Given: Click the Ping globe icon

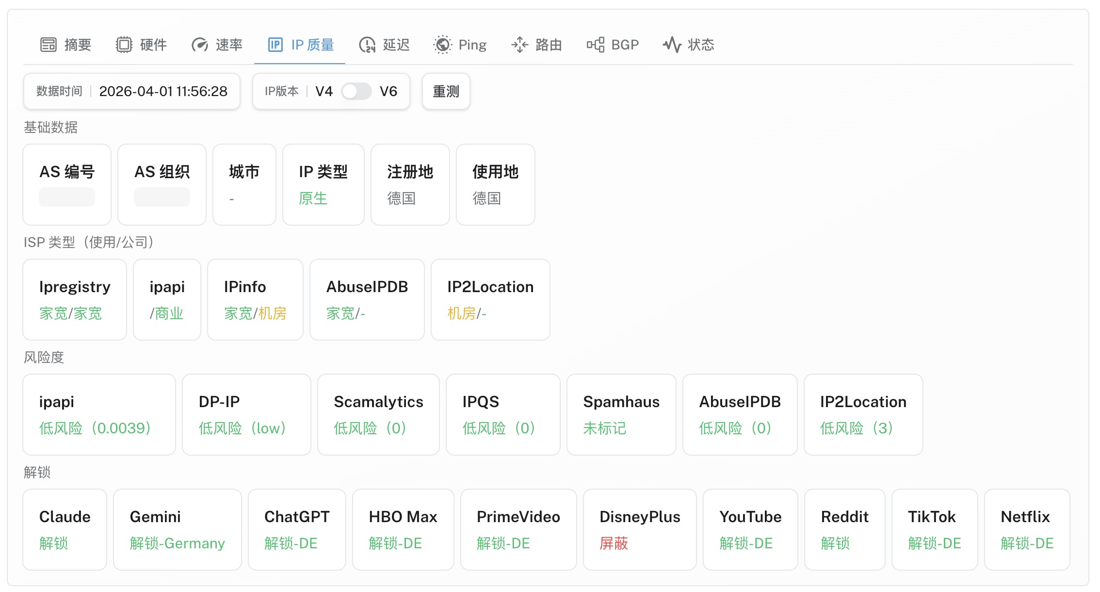Looking at the screenshot, I should pyautogui.click(x=442, y=45).
